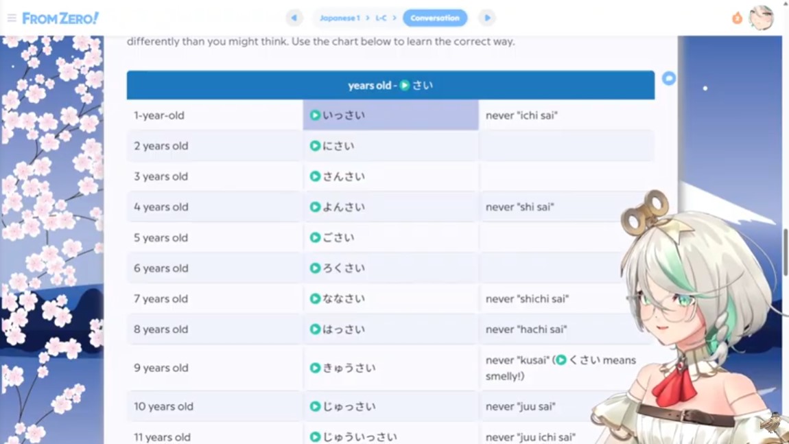
Task: Click the flame streak icon
Action: tap(737, 18)
